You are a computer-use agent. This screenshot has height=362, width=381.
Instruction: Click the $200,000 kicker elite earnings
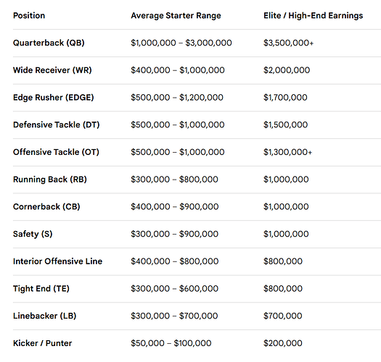[x=283, y=343]
